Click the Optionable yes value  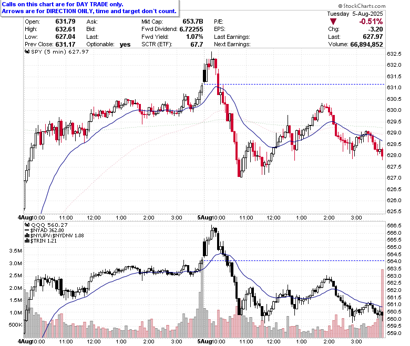tap(125, 45)
